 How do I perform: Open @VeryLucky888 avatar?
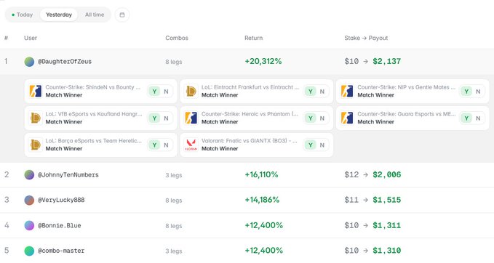pyautogui.click(x=29, y=200)
